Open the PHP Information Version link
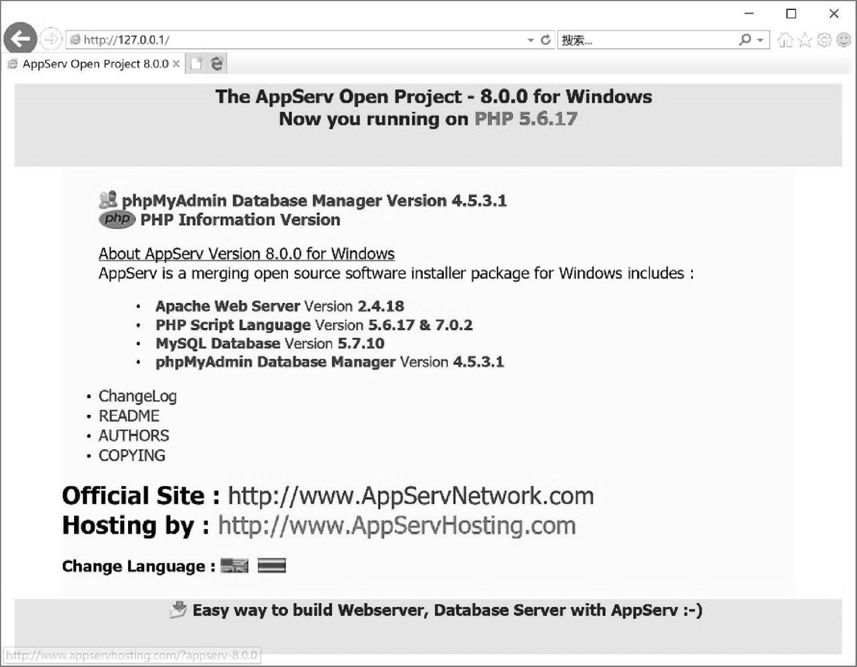This screenshot has width=857, height=667. (240, 219)
